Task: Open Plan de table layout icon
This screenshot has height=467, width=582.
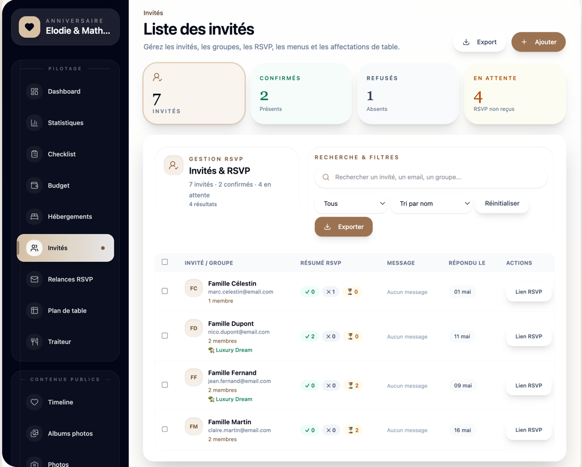Action: point(35,310)
